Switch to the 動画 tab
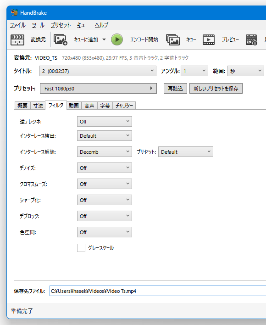This screenshot has width=266, height=325. point(74,106)
